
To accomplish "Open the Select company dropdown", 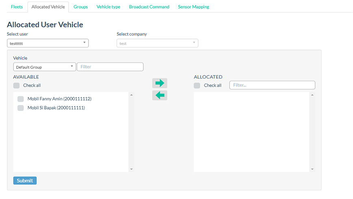I will point(157,43).
